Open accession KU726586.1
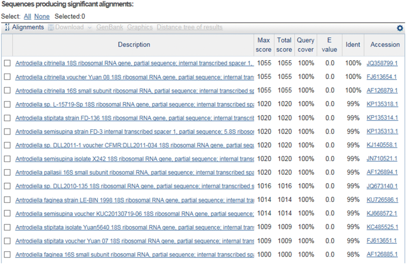This screenshot has width=406, height=264. click(x=382, y=200)
